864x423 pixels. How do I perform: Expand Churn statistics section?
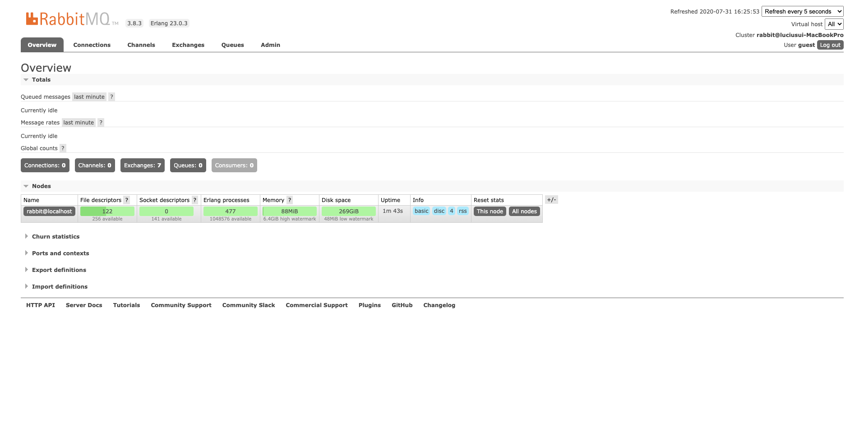click(55, 237)
